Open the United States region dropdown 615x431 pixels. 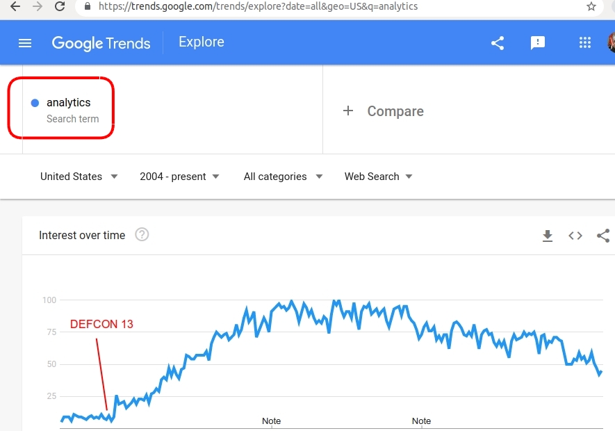[x=79, y=177]
